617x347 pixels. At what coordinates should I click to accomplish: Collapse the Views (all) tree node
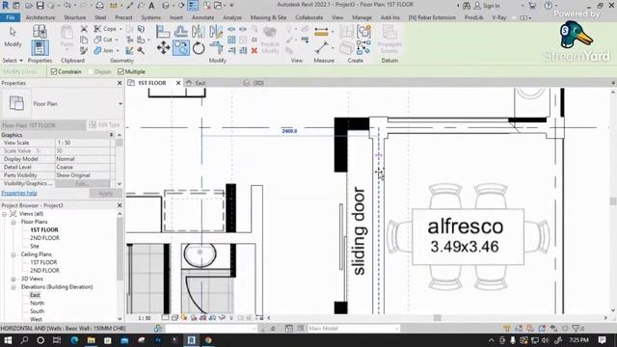pyautogui.click(x=4, y=214)
